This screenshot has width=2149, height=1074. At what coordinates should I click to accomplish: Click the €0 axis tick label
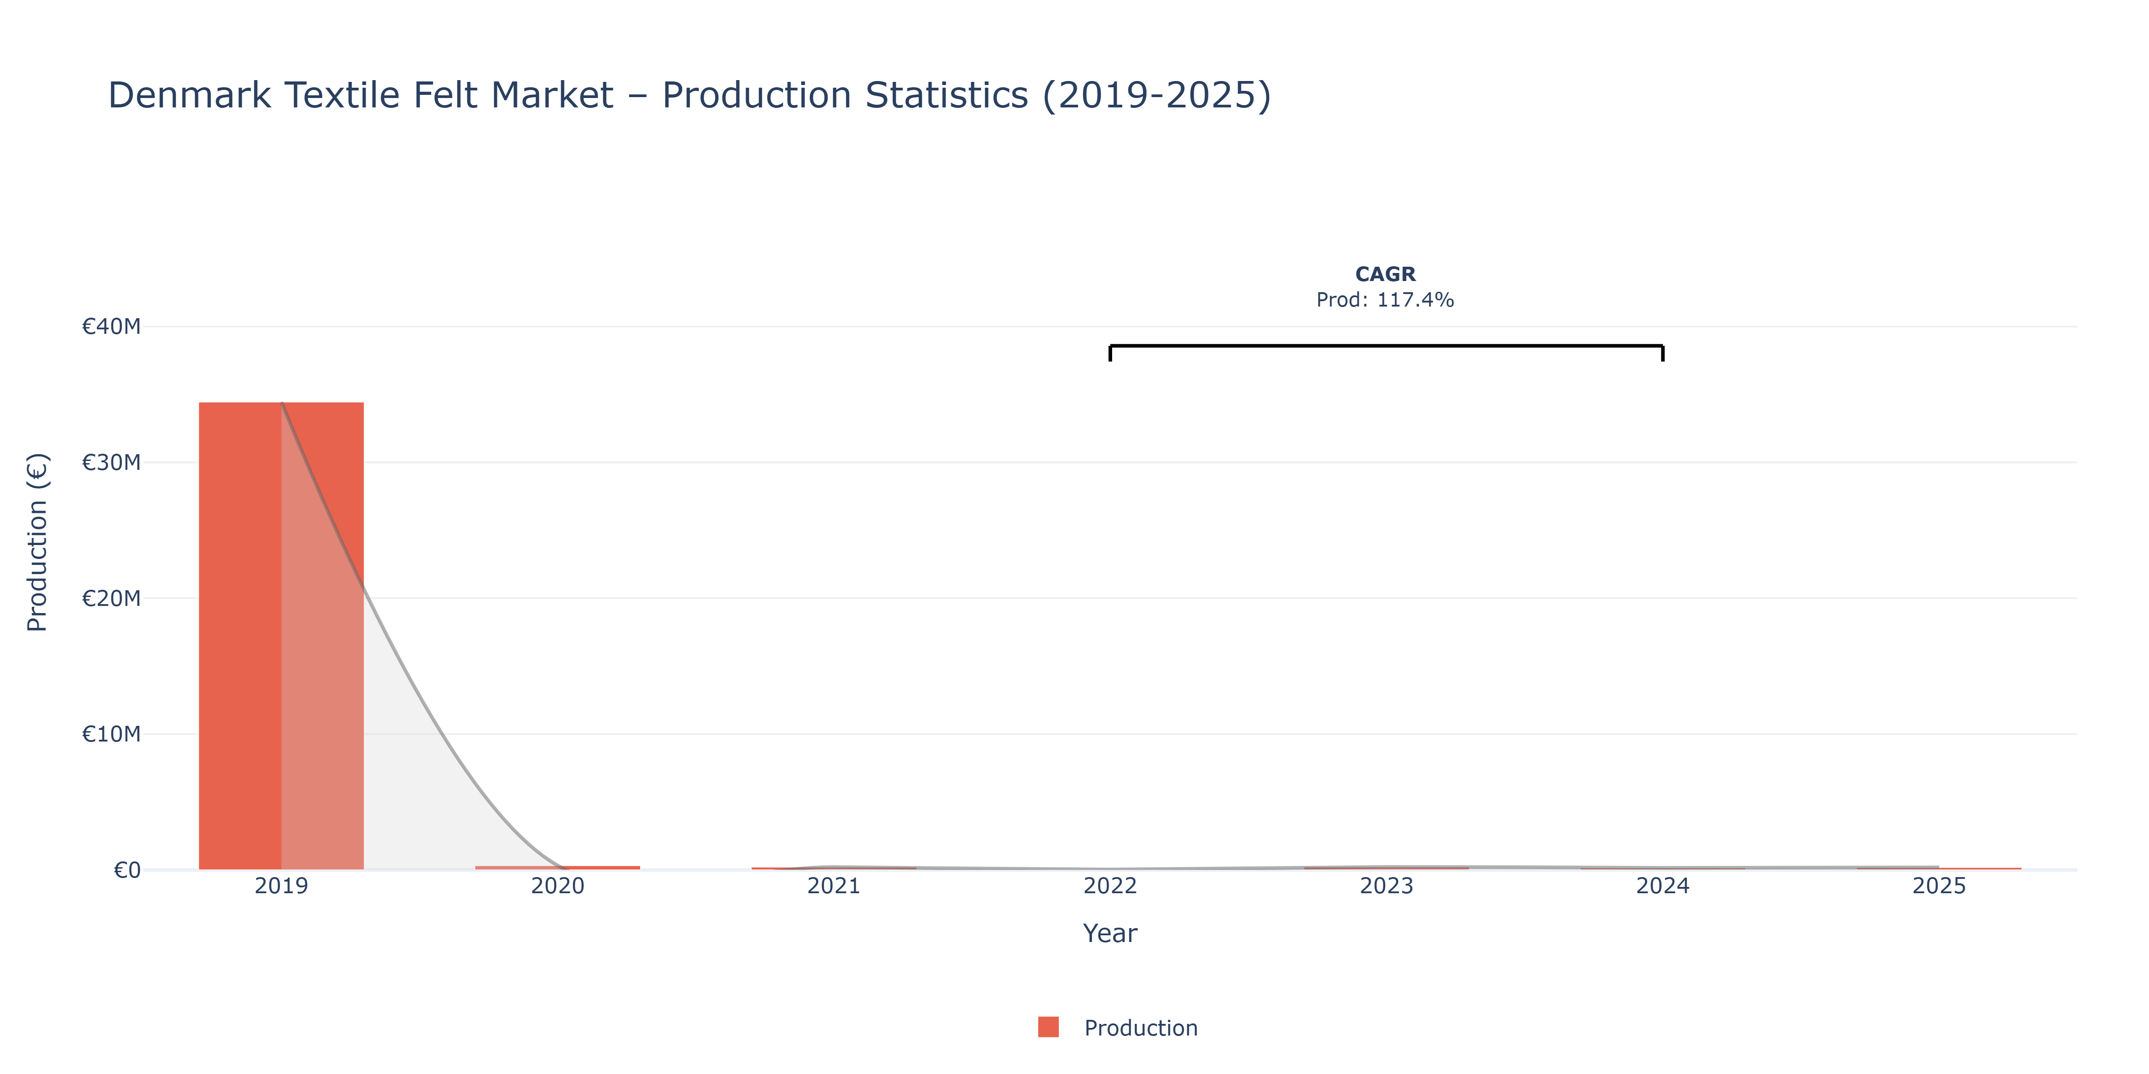point(127,869)
